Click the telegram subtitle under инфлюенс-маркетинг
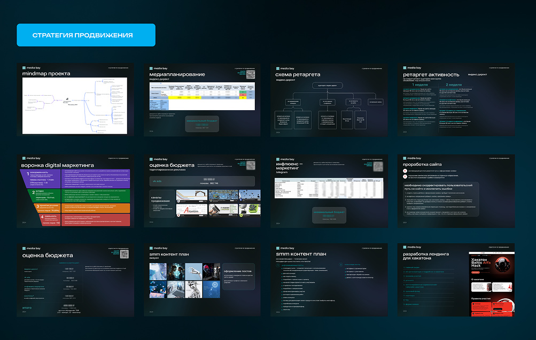 coord(282,172)
